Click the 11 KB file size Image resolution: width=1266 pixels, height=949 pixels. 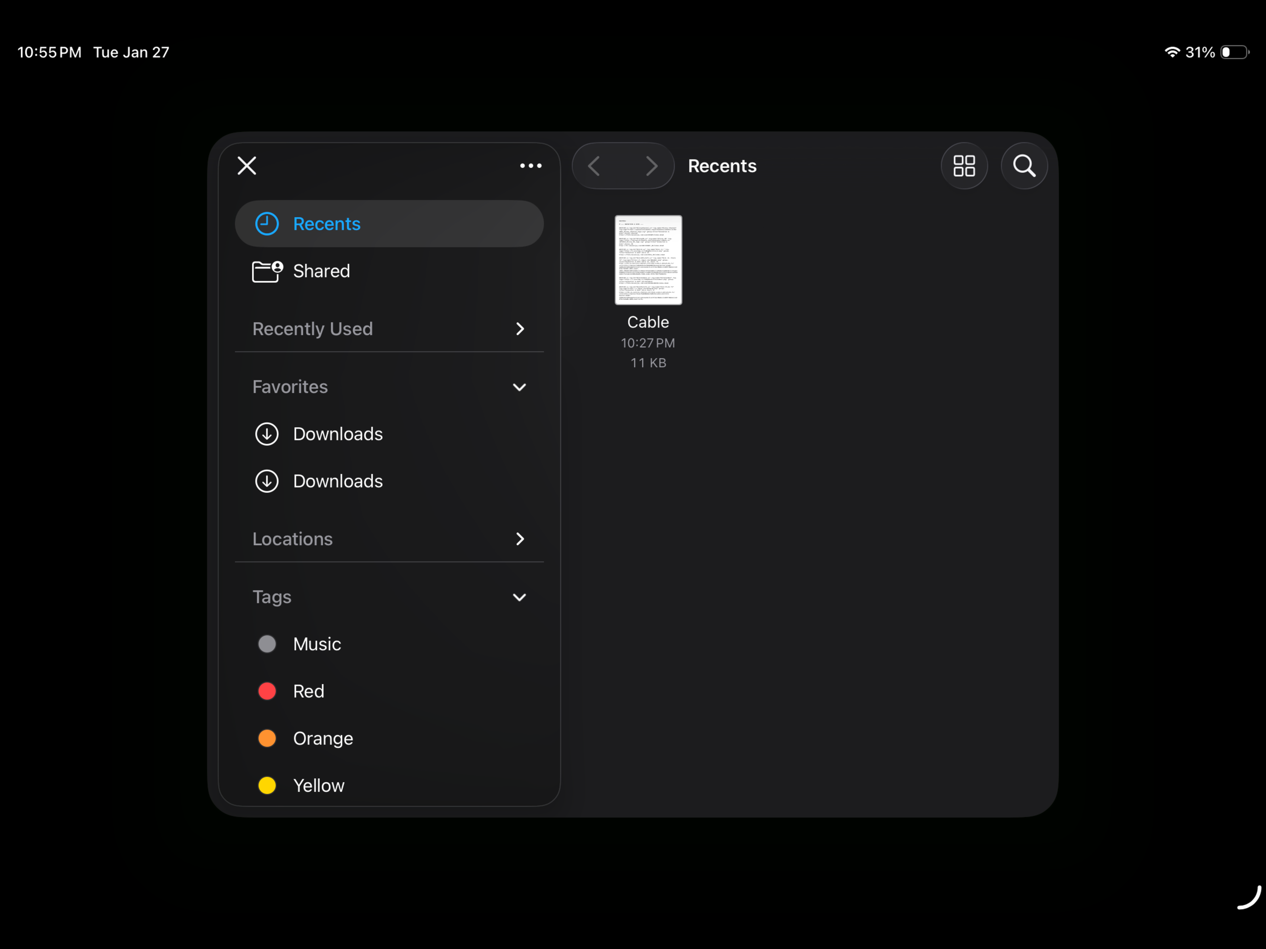click(648, 363)
